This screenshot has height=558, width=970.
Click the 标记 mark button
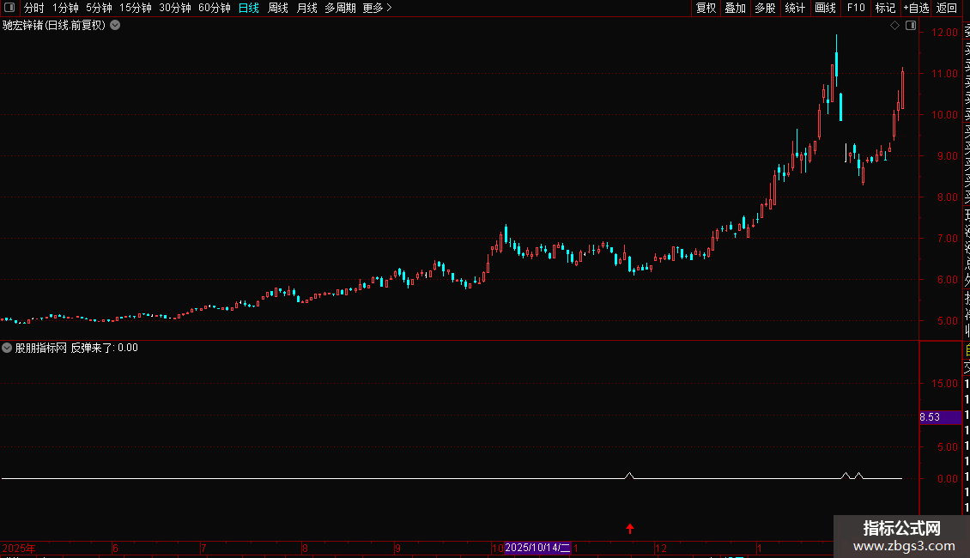click(885, 8)
